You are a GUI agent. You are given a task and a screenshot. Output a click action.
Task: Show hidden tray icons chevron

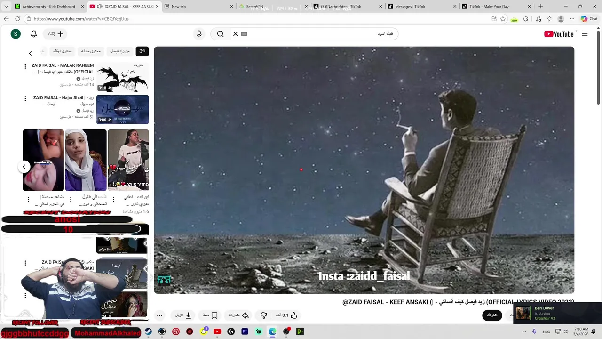pyautogui.click(x=524, y=331)
